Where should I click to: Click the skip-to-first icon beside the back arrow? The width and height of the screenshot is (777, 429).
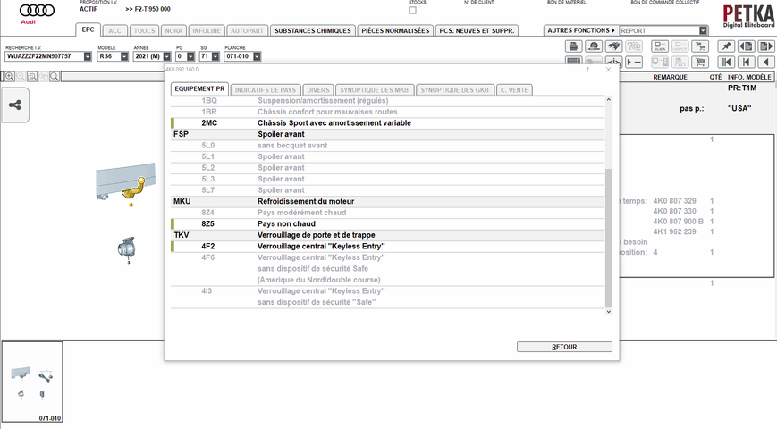[x=747, y=62]
